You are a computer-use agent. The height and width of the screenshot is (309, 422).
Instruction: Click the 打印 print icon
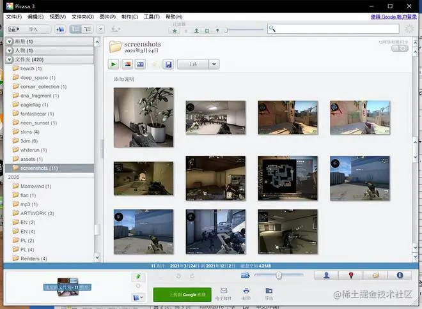pyautogui.click(x=246, y=290)
